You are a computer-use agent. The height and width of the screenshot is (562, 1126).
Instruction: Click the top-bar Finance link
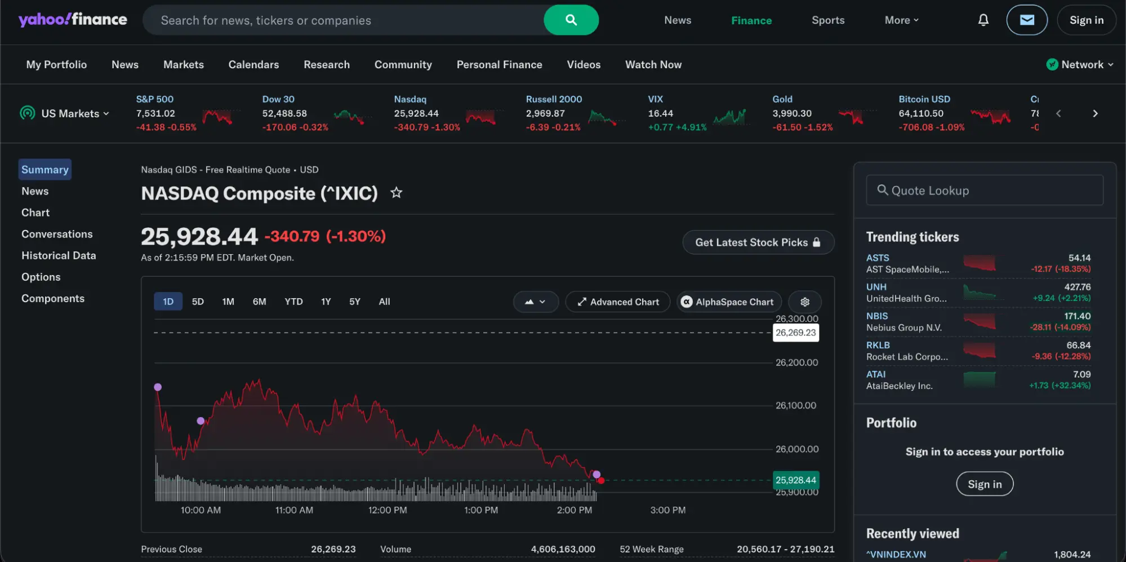point(751,20)
